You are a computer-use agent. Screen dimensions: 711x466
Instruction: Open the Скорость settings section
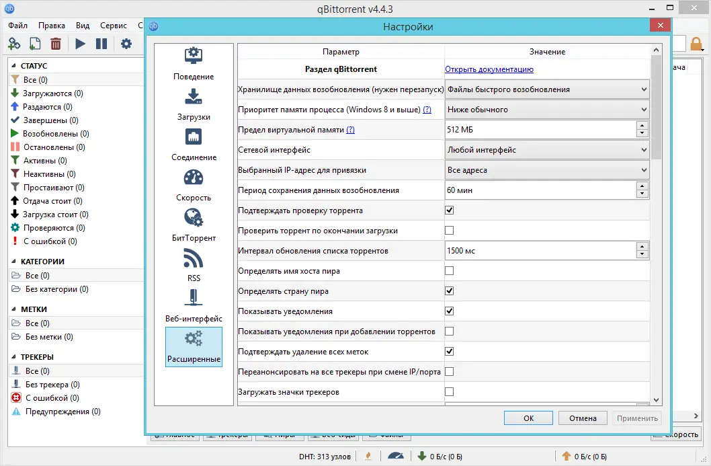point(194,185)
